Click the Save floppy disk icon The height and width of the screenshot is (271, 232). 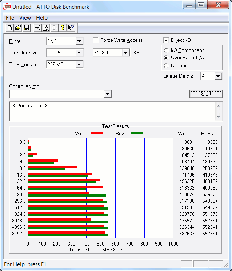click(x=26, y=28)
